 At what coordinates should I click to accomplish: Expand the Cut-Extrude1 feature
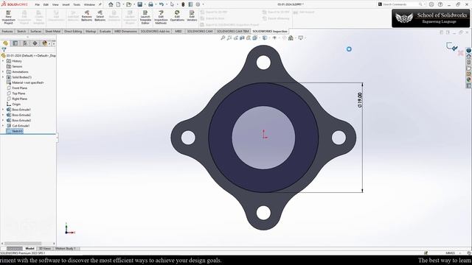pyautogui.click(x=3, y=126)
